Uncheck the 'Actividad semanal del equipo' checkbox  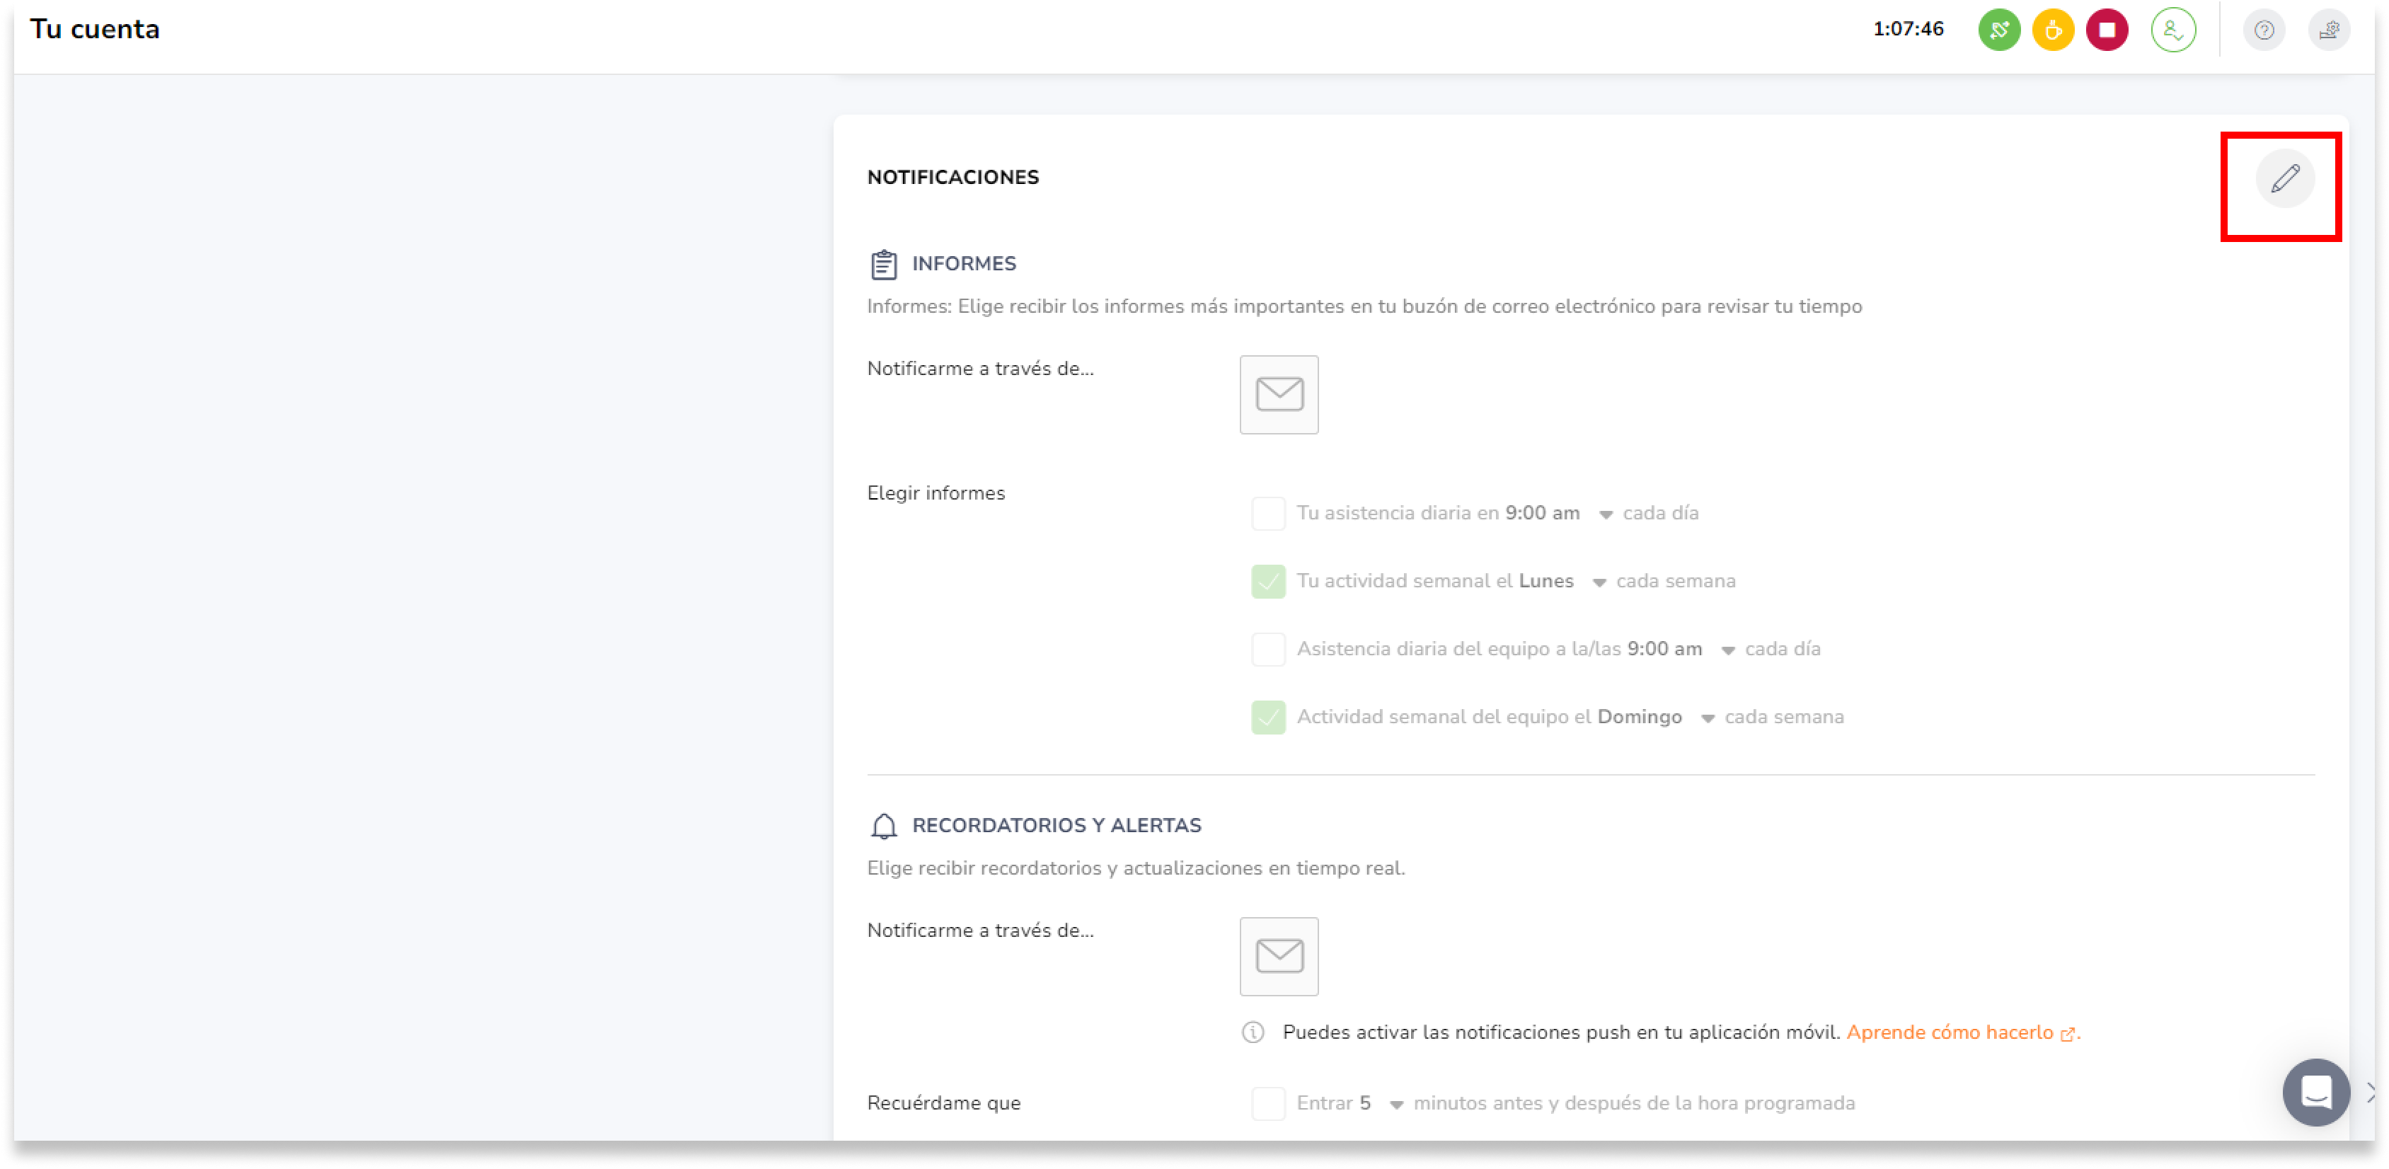1268,717
